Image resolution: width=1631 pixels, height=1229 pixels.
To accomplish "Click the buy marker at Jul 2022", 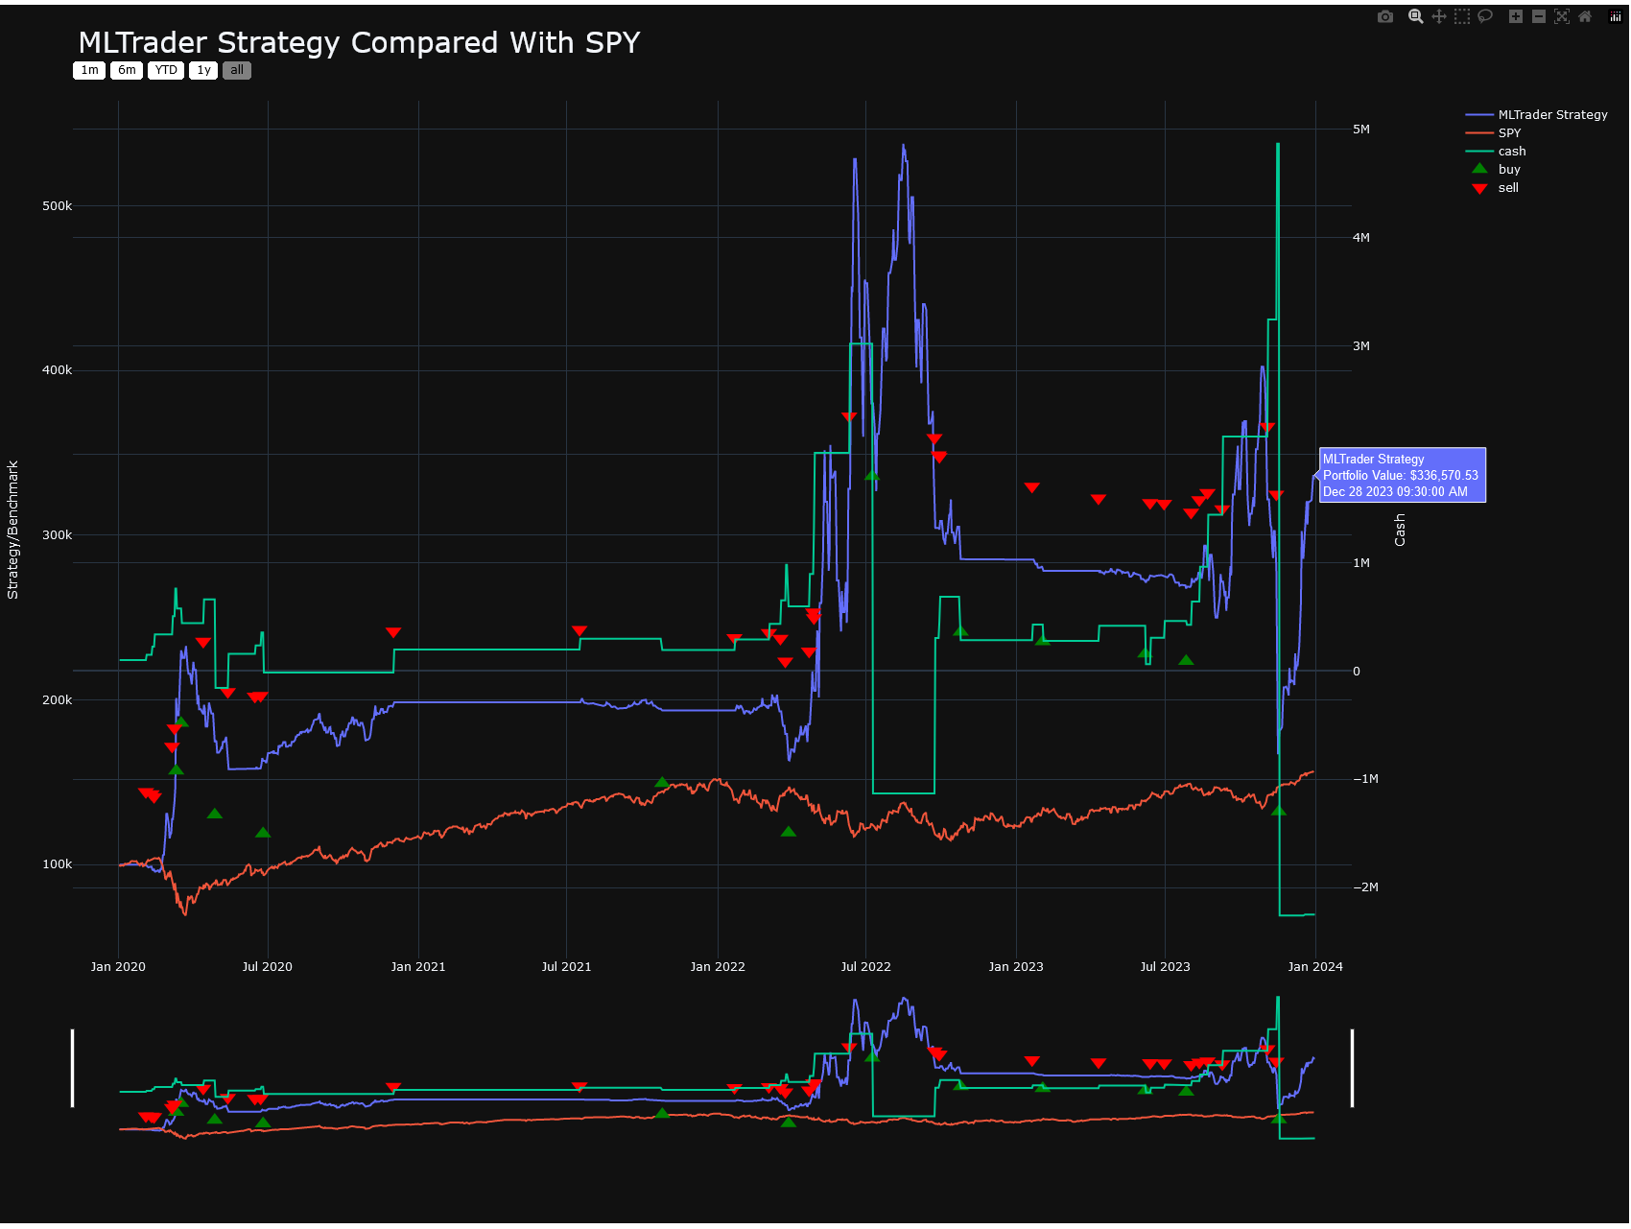I will click(872, 475).
